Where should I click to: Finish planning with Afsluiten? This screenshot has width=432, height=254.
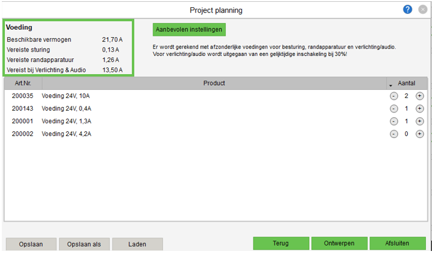tap(397, 244)
